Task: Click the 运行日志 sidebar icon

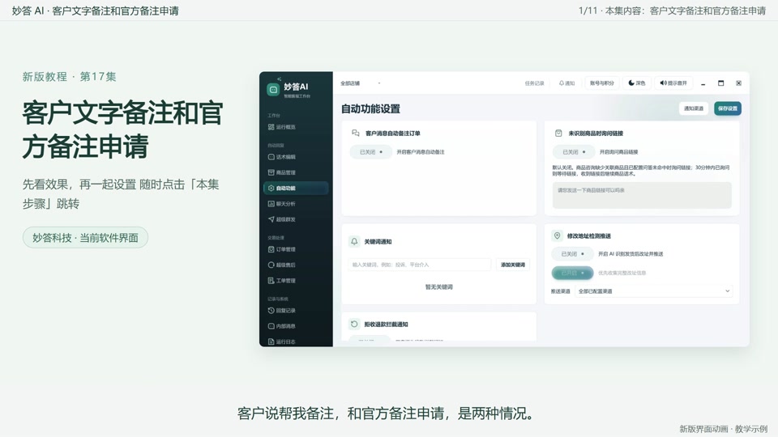Action: (x=271, y=342)
